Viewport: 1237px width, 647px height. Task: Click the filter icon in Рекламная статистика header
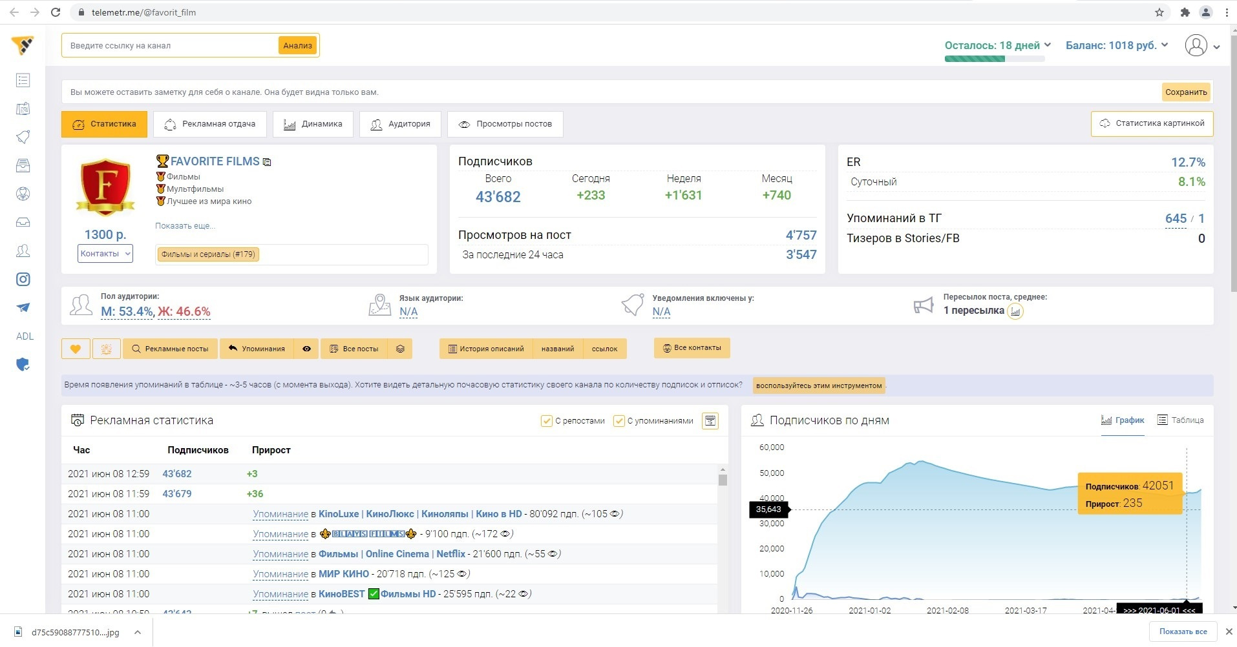tap(710, 421)
